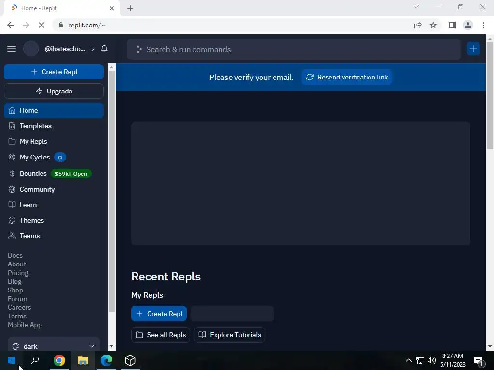Close the Home - Replit tab
The image size is (494, 370).
click(112, 8)
